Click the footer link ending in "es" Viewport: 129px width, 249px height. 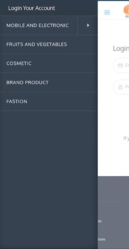(100, 221)
